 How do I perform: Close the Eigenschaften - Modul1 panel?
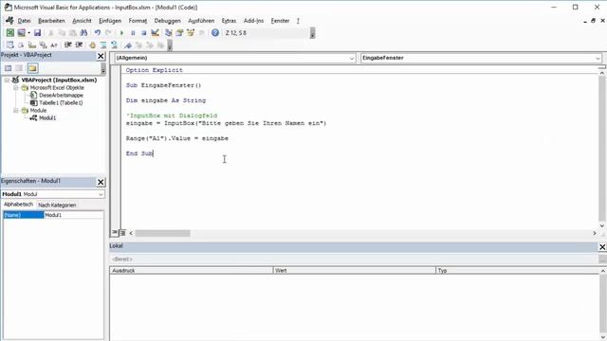click(101, 182)
